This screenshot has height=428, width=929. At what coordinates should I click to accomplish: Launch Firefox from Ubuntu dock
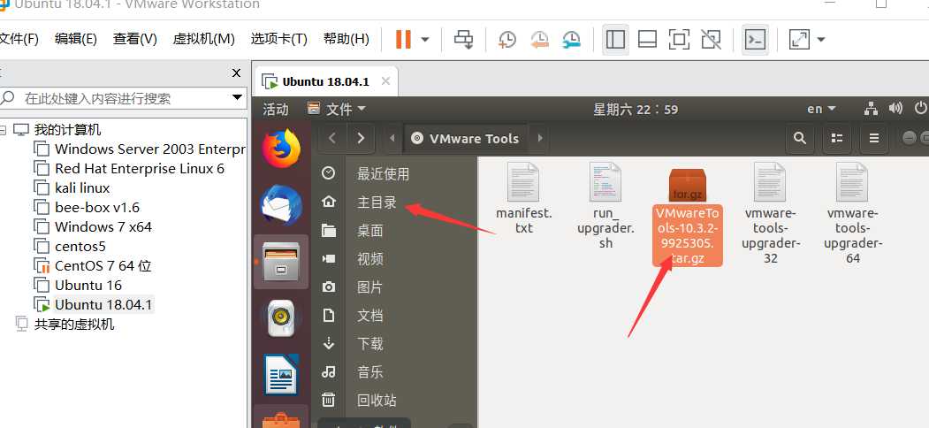click(281, 149)
